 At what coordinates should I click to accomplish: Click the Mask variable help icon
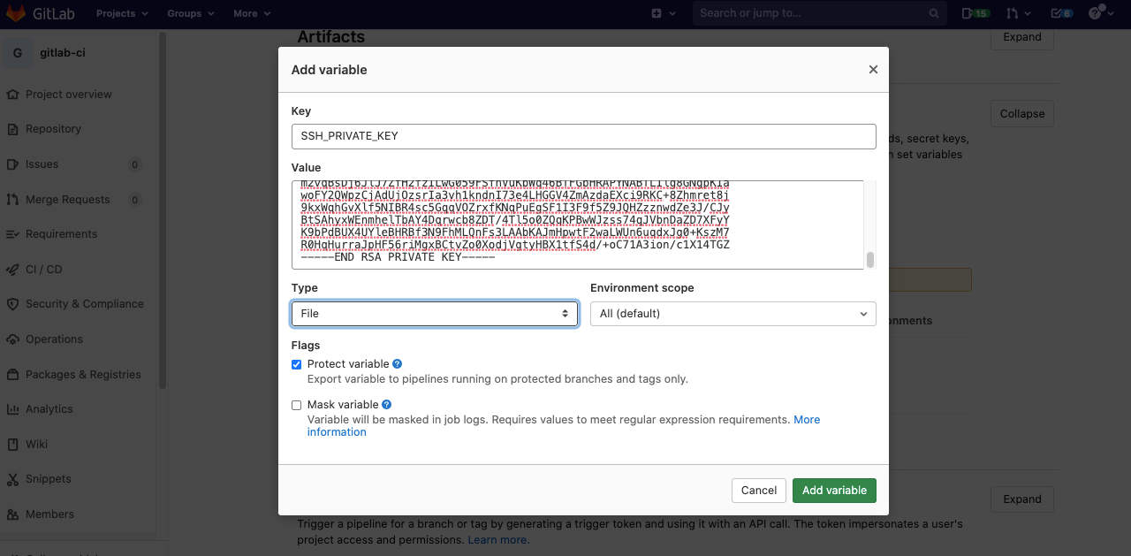pos(386,404)
